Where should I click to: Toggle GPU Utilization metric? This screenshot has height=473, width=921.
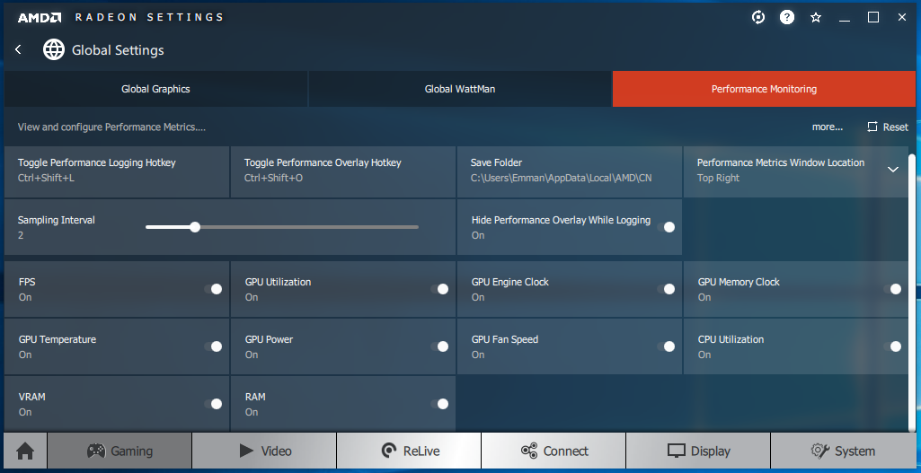pos(439,289)
